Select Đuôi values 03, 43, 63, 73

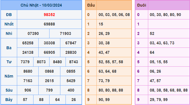point(162,43)
